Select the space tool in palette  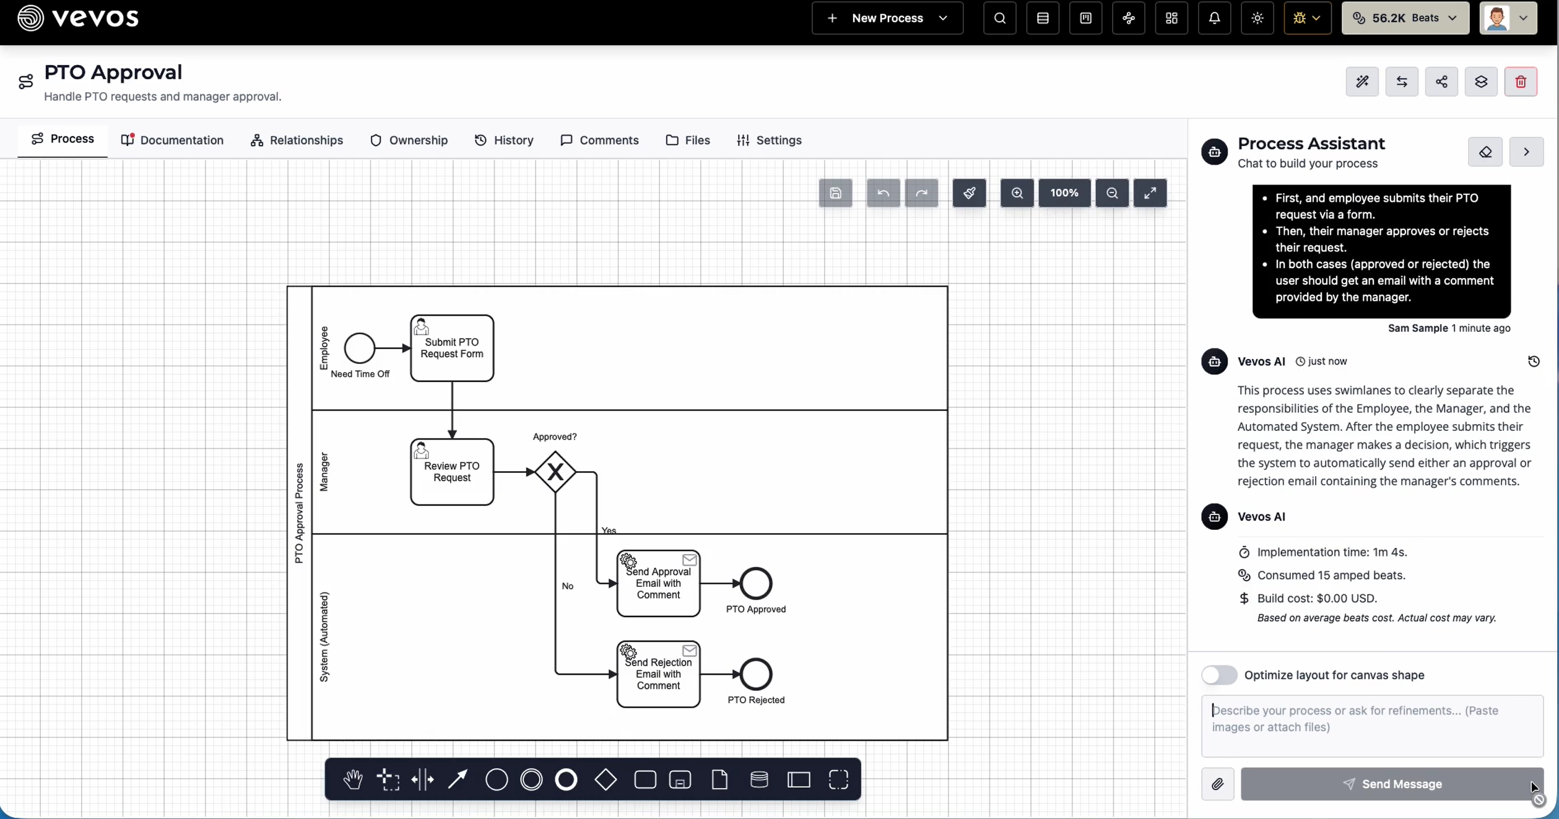point(423,779)
